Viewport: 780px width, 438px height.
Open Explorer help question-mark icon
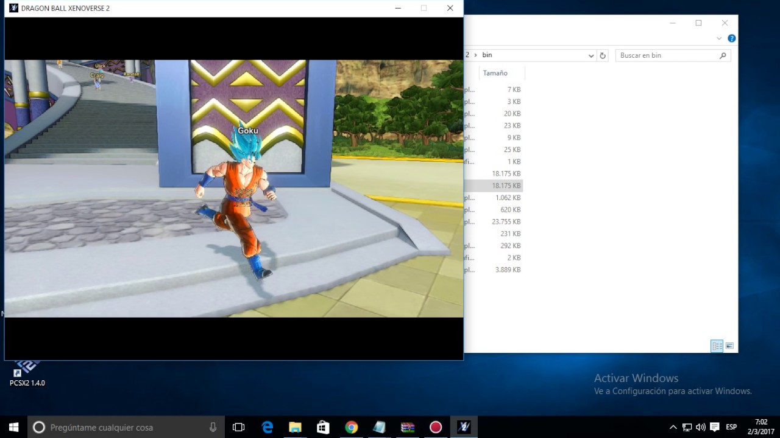tap(732, 38)
